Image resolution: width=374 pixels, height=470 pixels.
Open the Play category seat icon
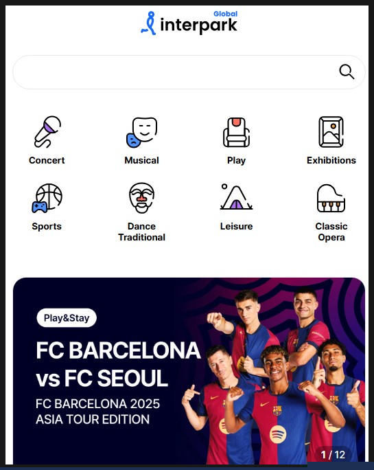tap(236, 132)
